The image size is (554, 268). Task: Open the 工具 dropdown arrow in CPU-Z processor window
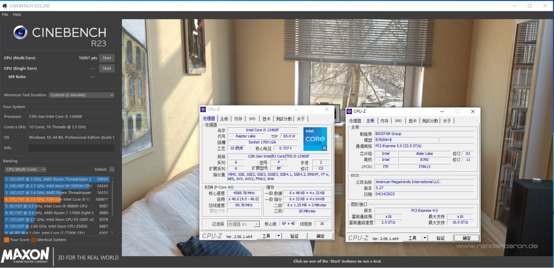click(x=279, y=236)
